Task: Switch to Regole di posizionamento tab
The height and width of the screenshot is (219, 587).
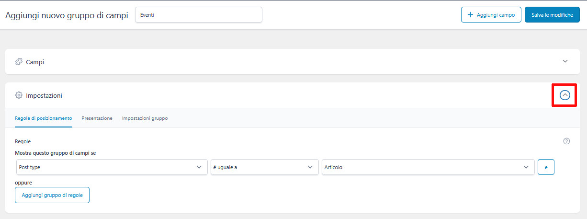Action: click(x=44, y=118)
